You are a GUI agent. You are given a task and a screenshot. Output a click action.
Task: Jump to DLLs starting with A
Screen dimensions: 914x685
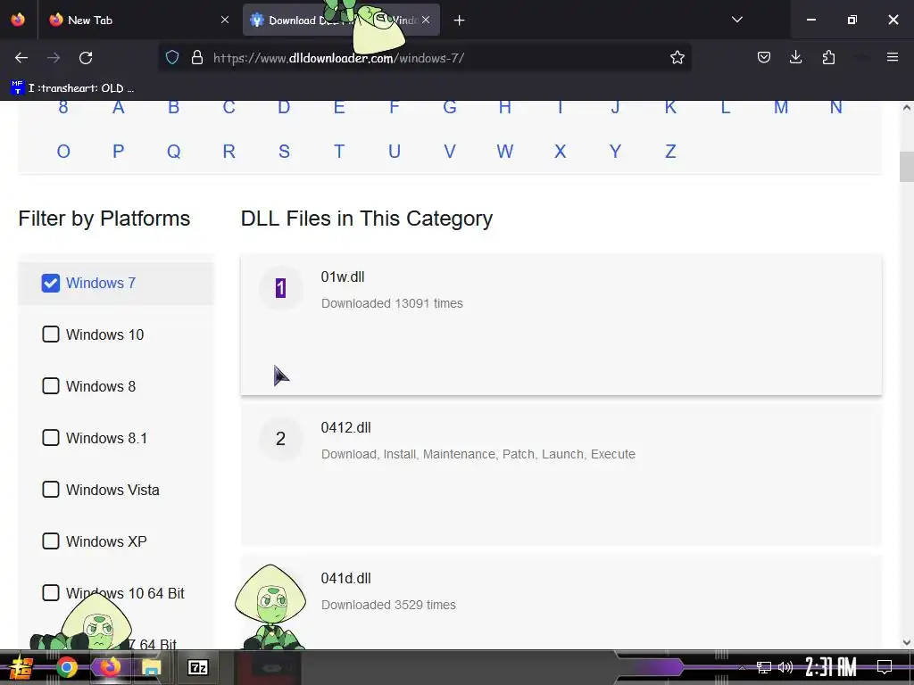point(119,107)
